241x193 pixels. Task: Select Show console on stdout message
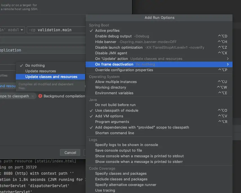[159, 156]
